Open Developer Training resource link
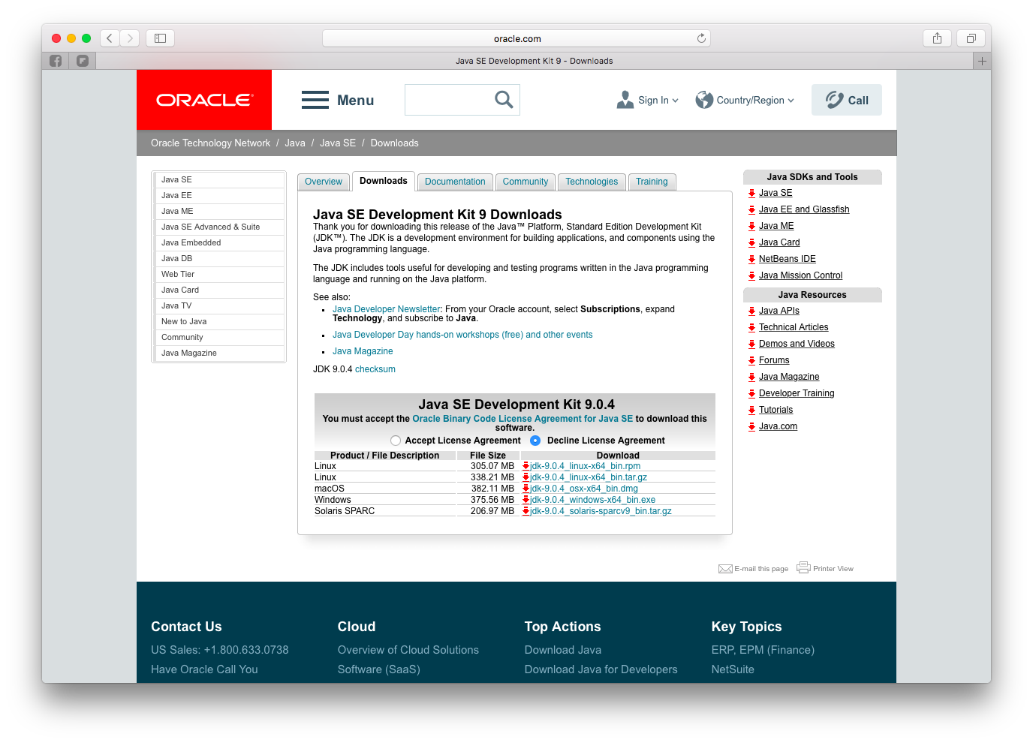1033x743 pixels. click(x=797, y=393)
